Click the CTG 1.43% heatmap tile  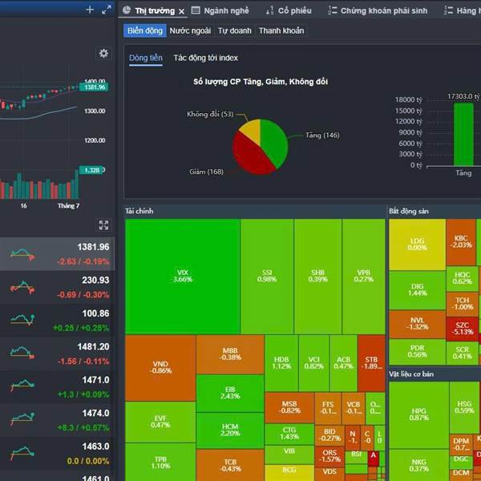(x=289, y=434)
